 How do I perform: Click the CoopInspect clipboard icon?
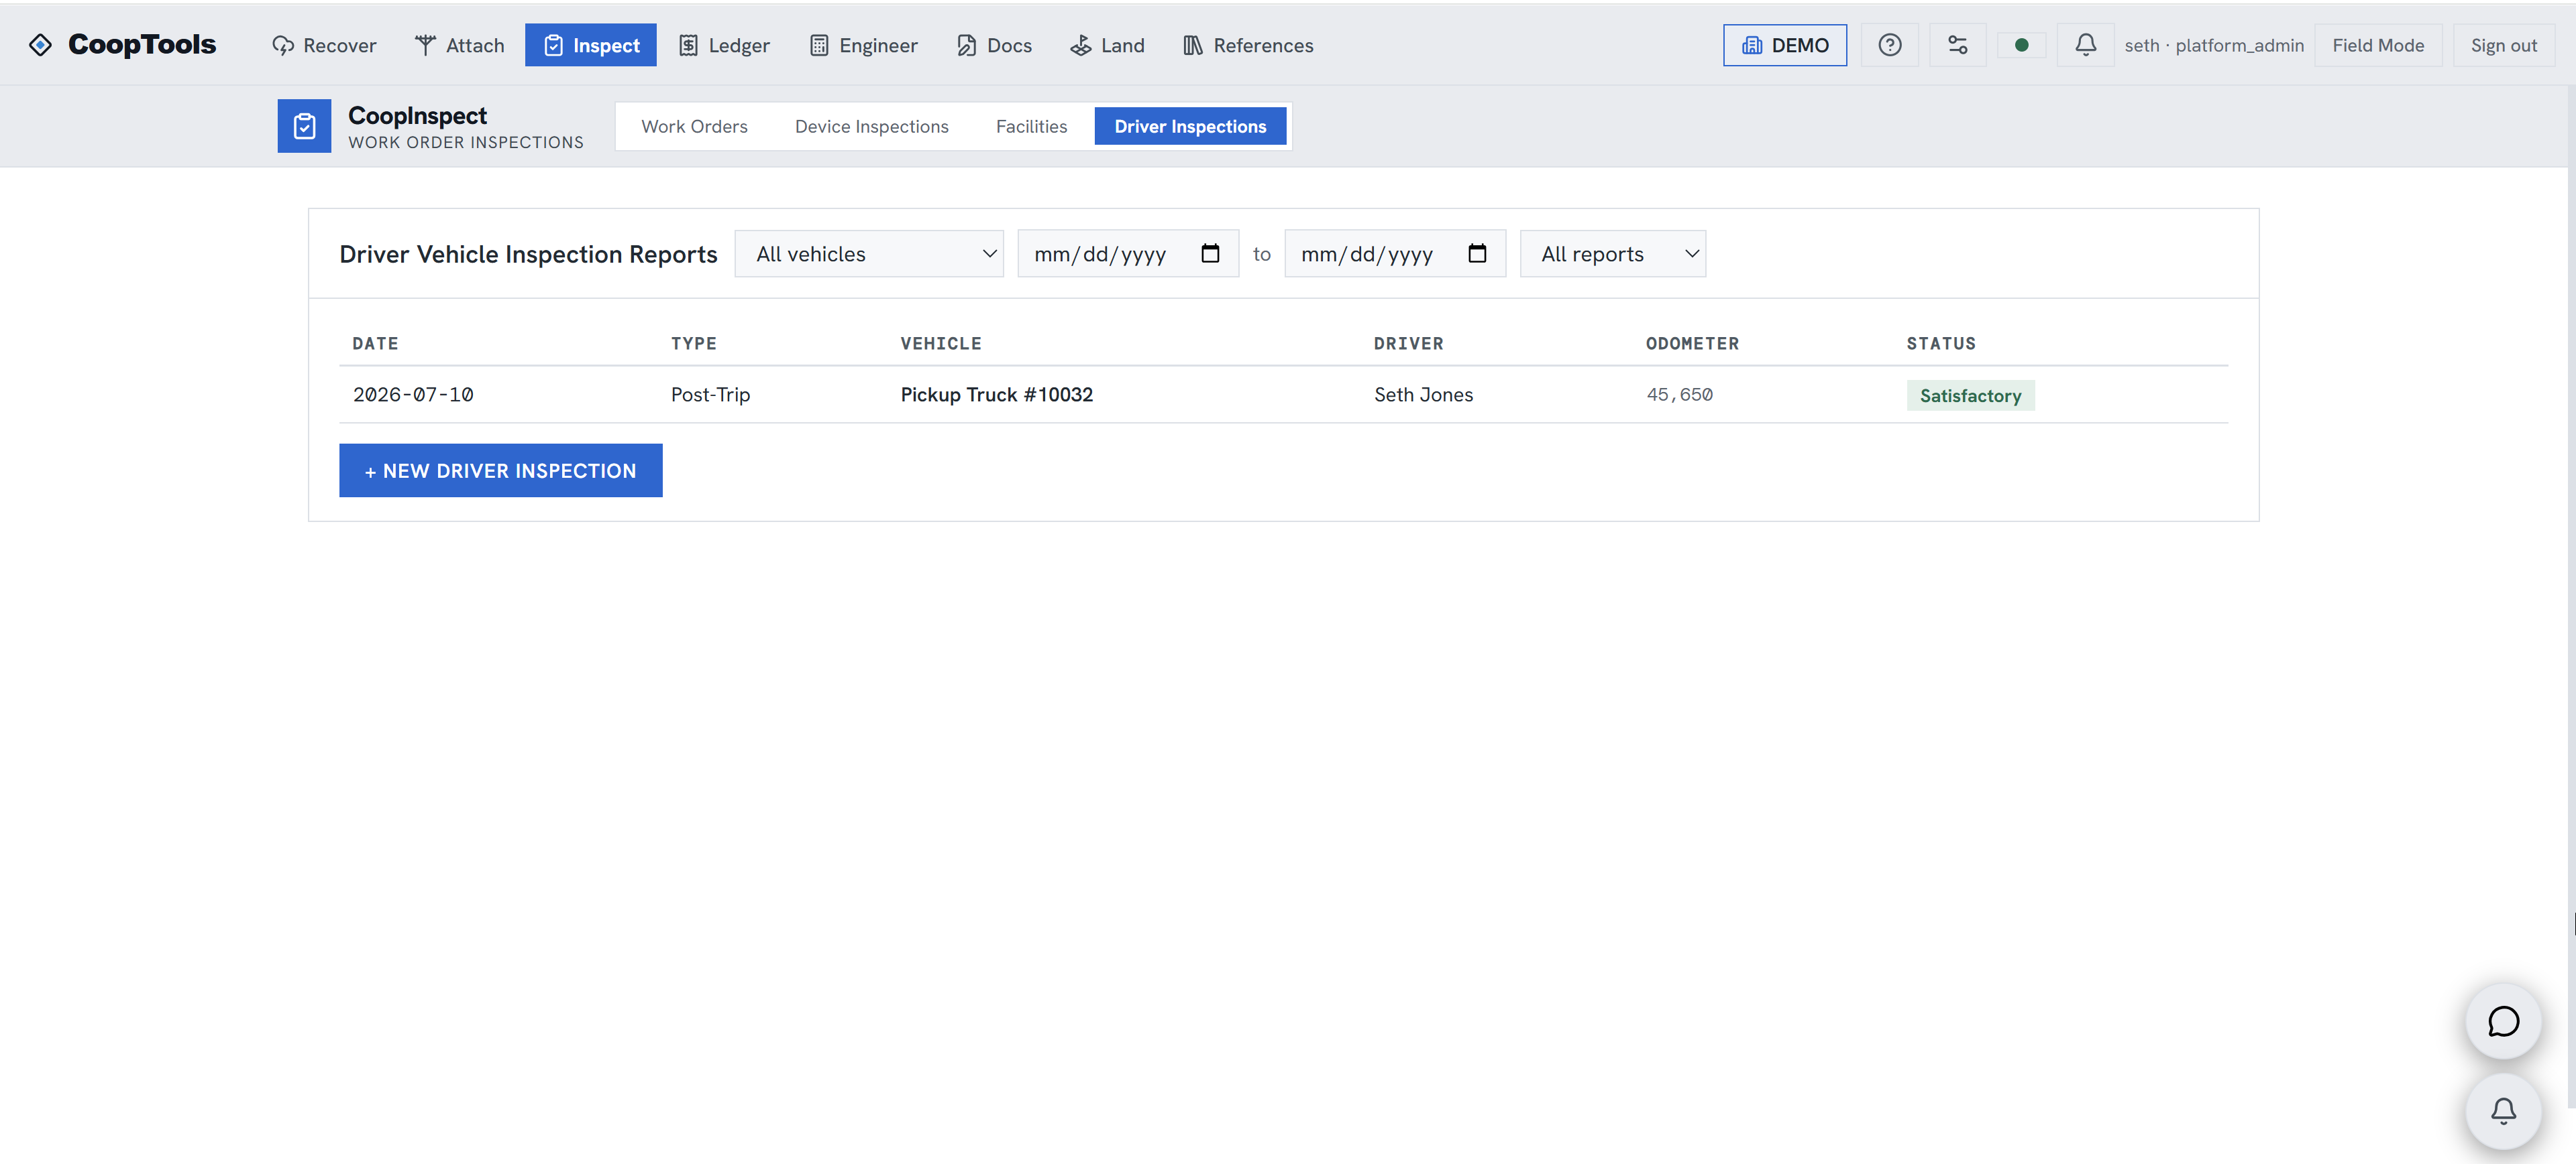coord(304,126)
